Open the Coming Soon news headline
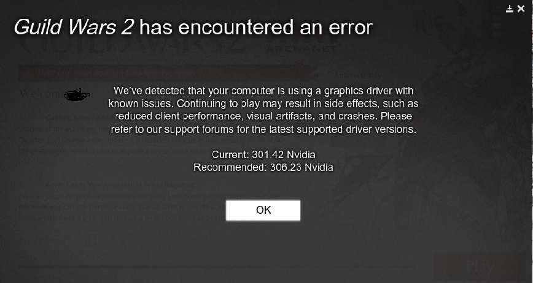 (x=82, y=118)
